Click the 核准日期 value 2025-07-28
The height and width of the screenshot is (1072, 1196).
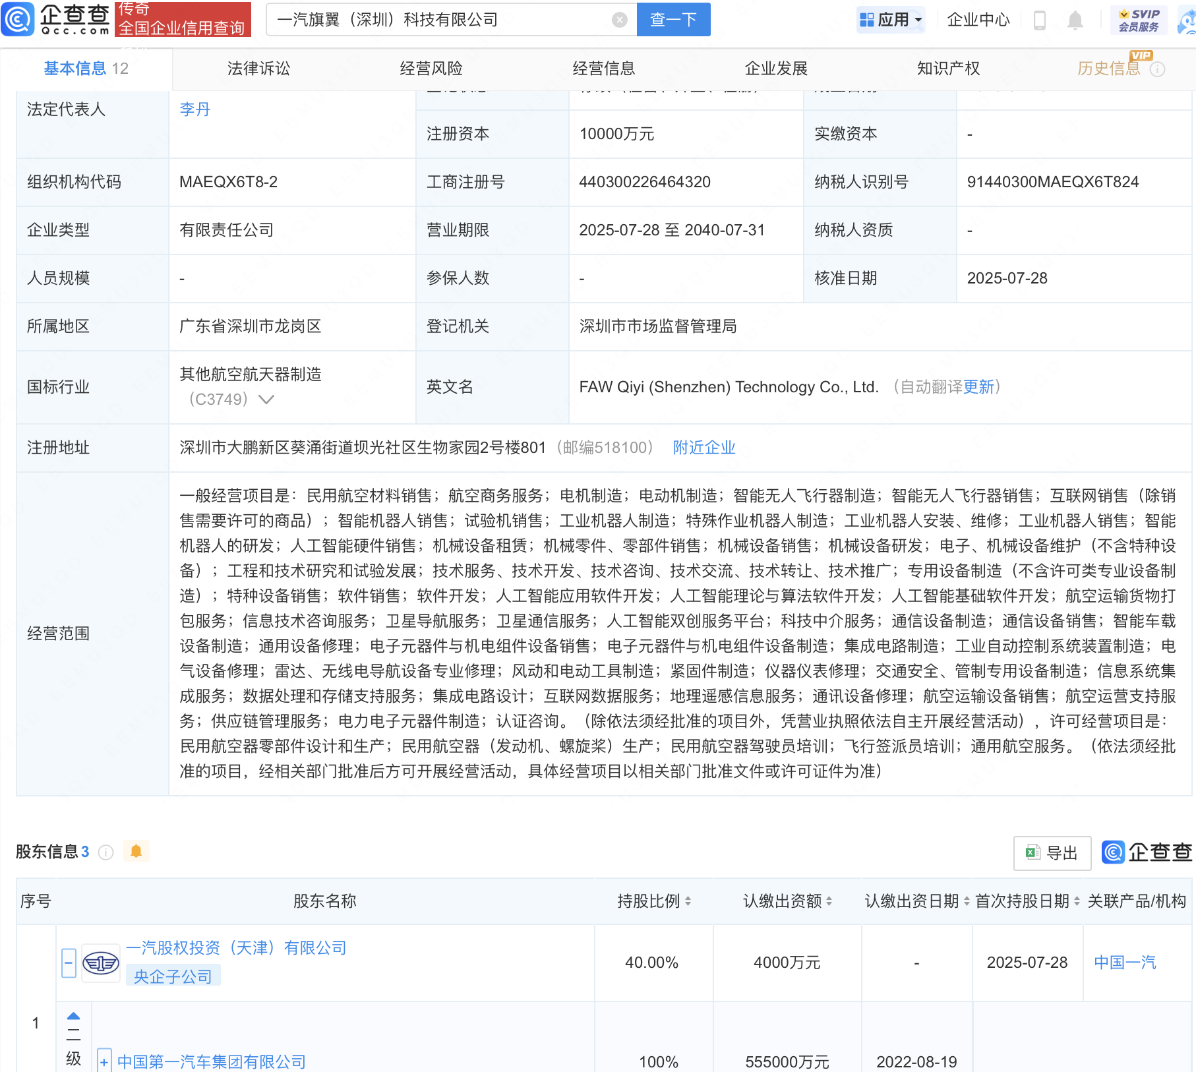click(x=1007, y=278)
